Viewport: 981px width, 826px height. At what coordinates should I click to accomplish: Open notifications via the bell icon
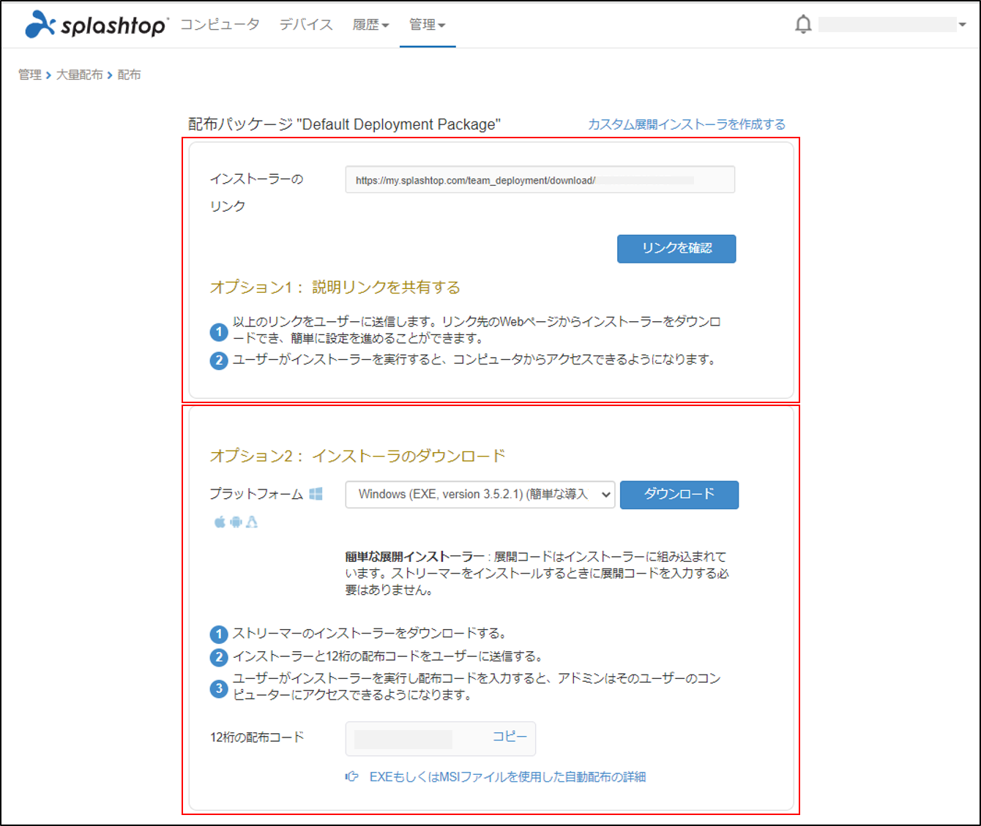click(803, 24)
